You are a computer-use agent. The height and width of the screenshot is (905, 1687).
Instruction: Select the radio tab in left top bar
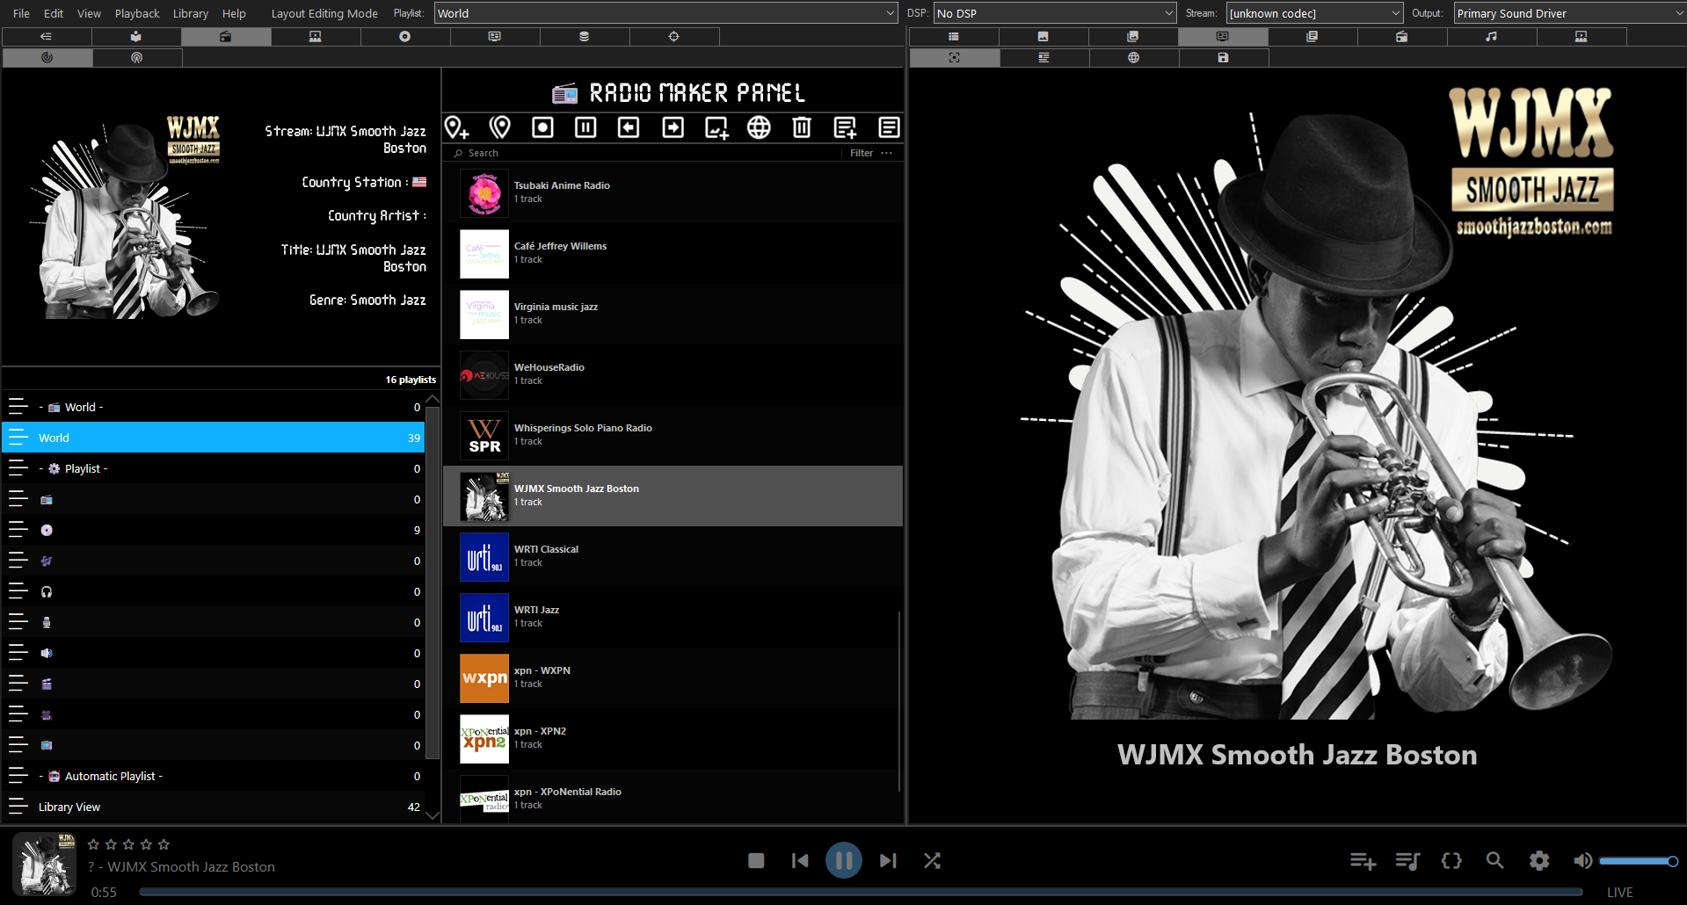[226, 36]
